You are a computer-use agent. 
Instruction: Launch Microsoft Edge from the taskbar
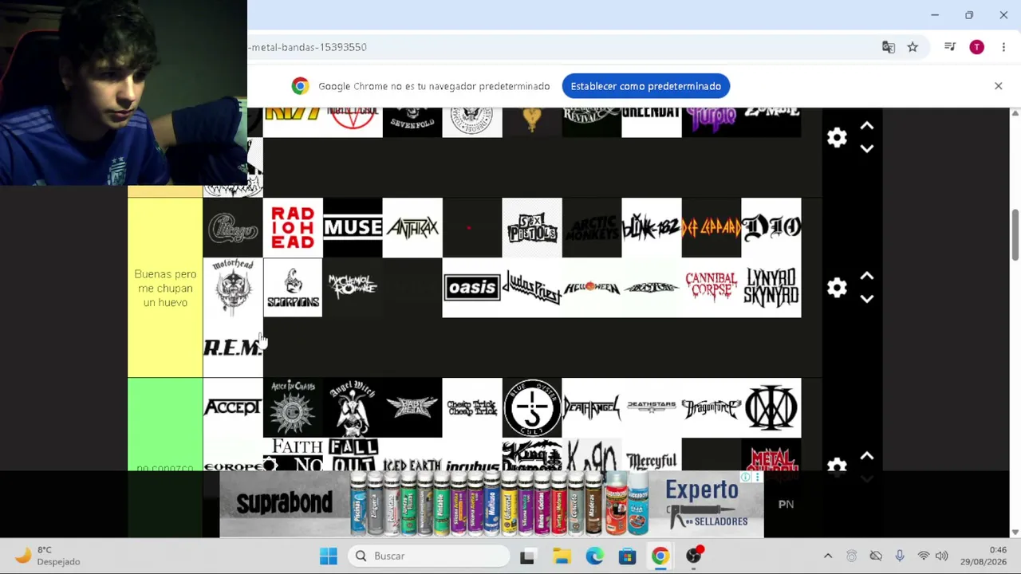click(595, 556)
